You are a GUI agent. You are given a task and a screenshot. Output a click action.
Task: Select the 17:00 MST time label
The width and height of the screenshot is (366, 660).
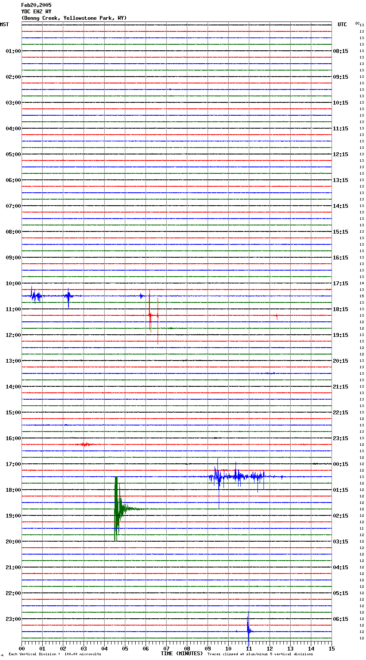click(13, 464)
